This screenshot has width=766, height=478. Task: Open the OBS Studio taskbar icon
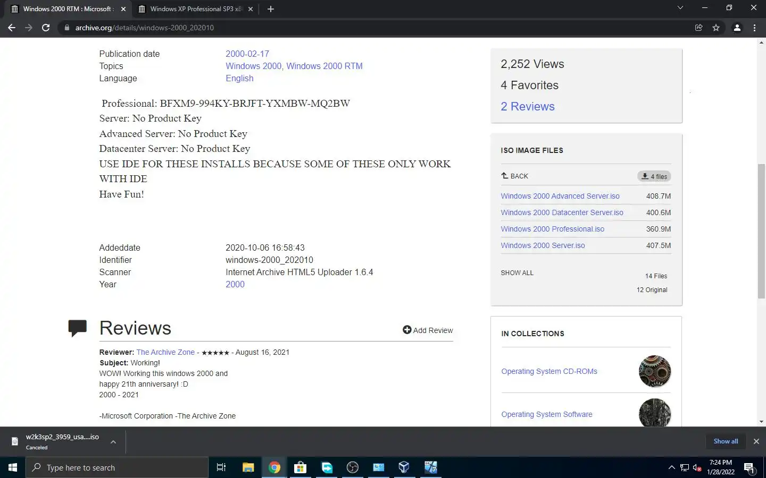[x=353, y=467]
